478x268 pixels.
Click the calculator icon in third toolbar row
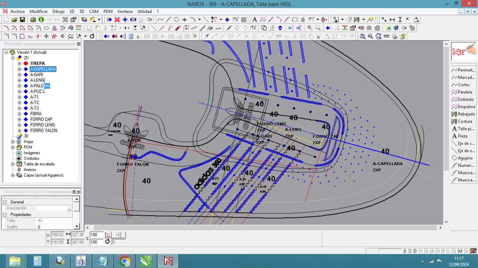click(131, 36)
